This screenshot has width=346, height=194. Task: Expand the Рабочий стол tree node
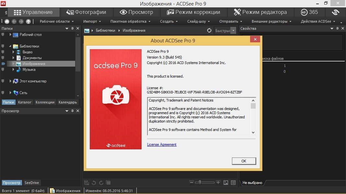tap(10, 35)
